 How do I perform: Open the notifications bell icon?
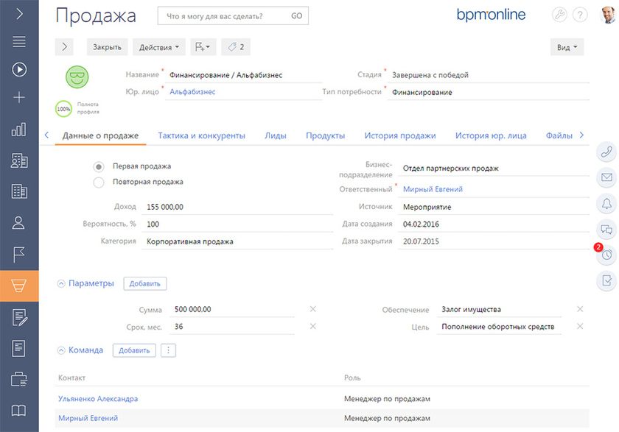pos(607,203)
